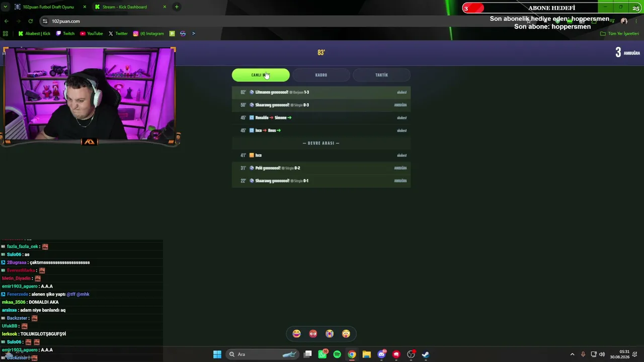Open Discord from the taskbar
Image resolution: width=644 pixels, height=362 pixels.
click(381, 354)
